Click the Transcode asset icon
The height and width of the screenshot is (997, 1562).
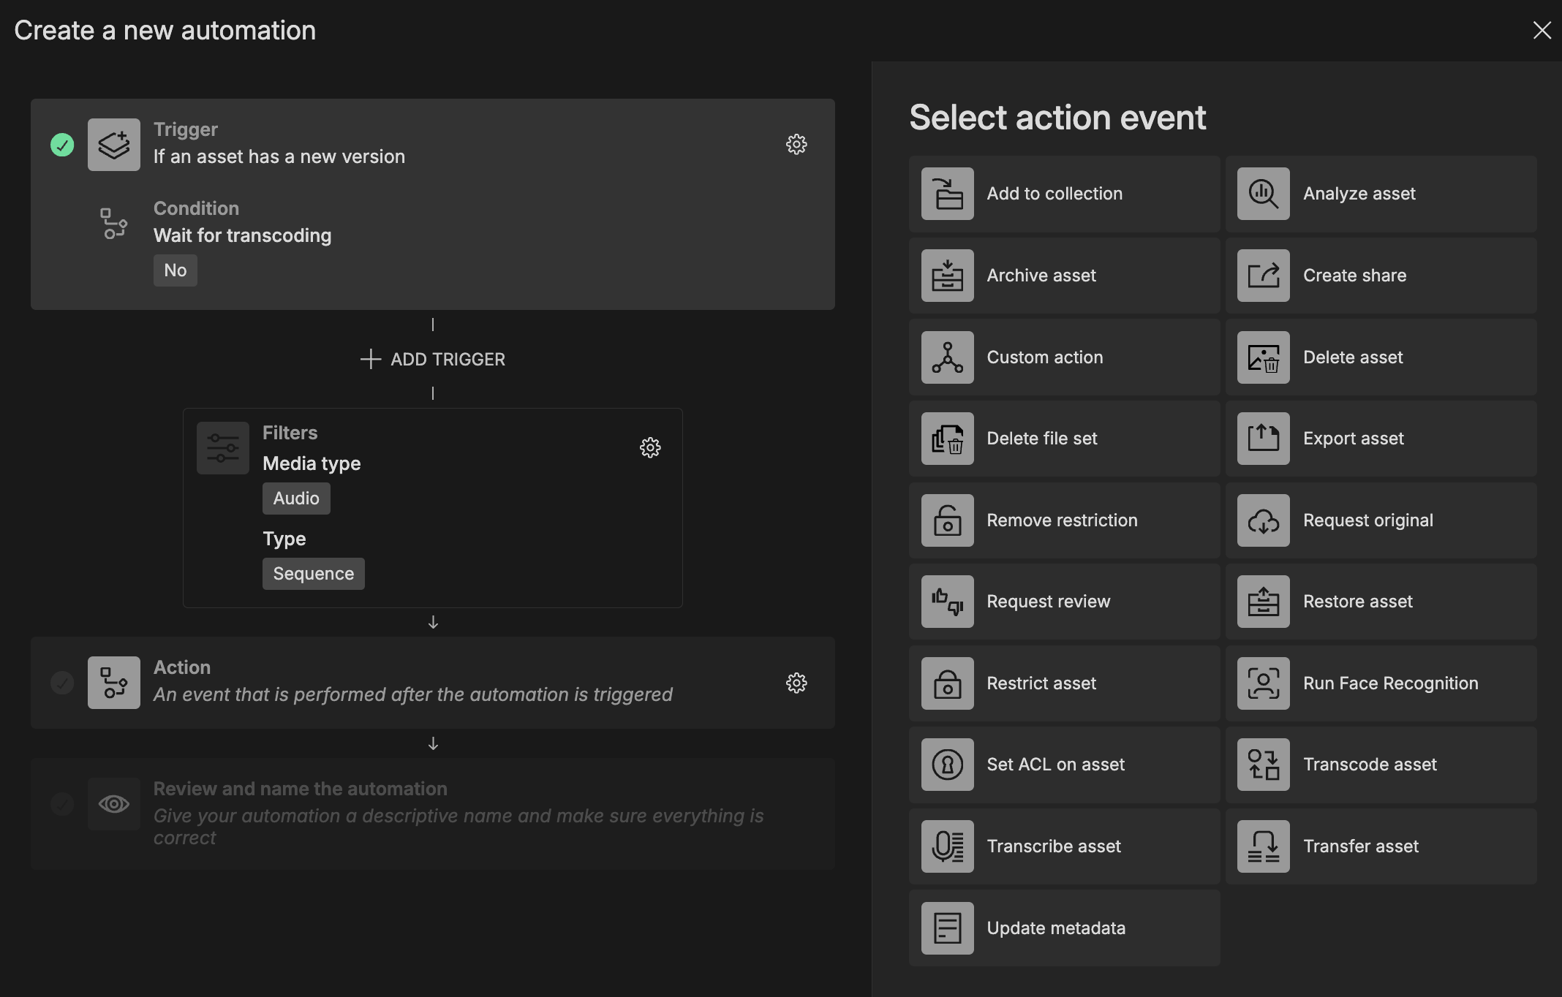point(1263,765)
